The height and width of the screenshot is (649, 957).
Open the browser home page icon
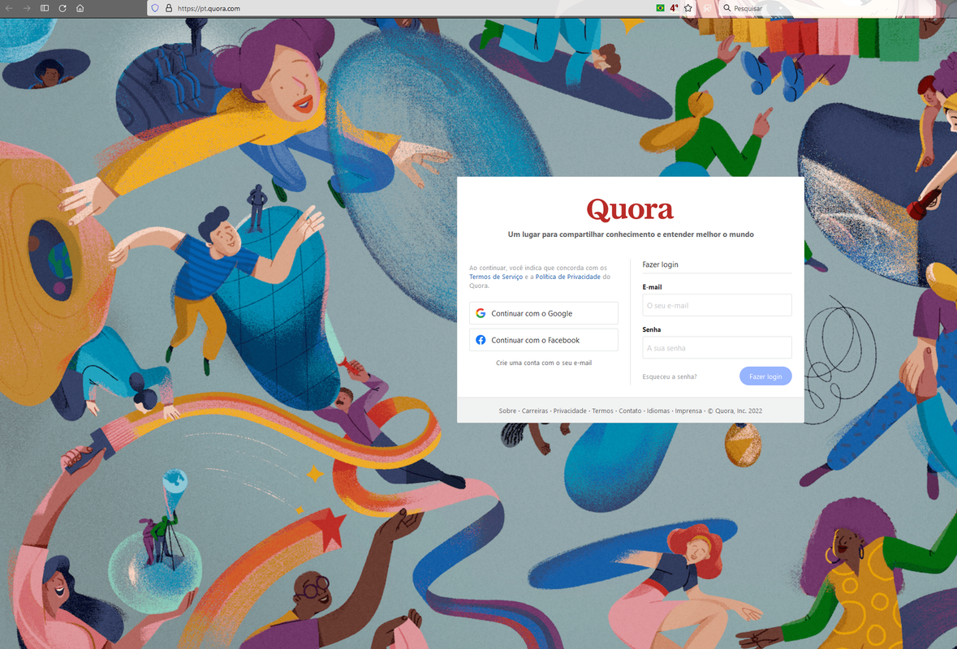click(x=80, y=8)
